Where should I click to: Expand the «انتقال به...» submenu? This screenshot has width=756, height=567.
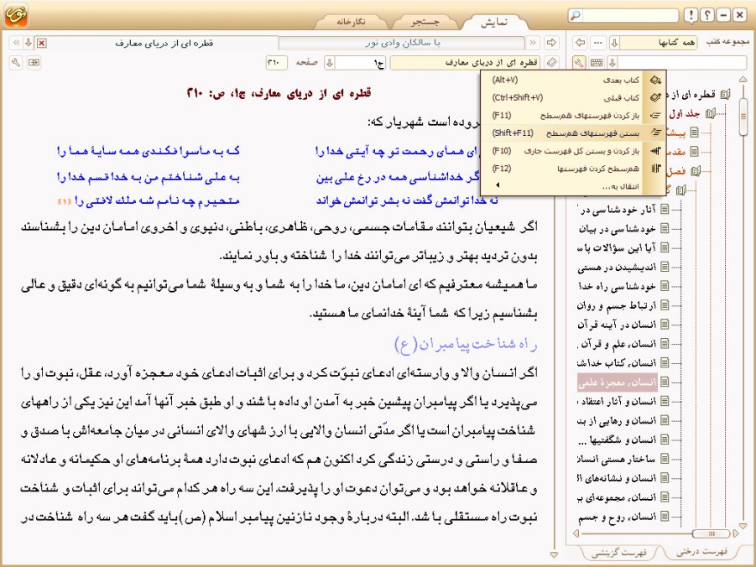573,186
